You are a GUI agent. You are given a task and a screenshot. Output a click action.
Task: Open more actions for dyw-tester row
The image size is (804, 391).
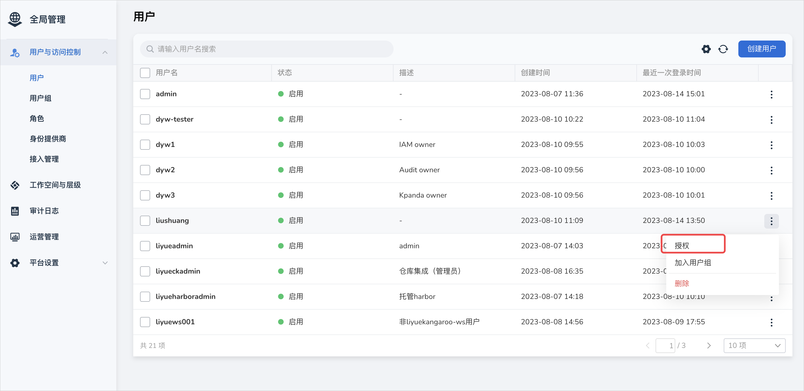click(771, 120)
